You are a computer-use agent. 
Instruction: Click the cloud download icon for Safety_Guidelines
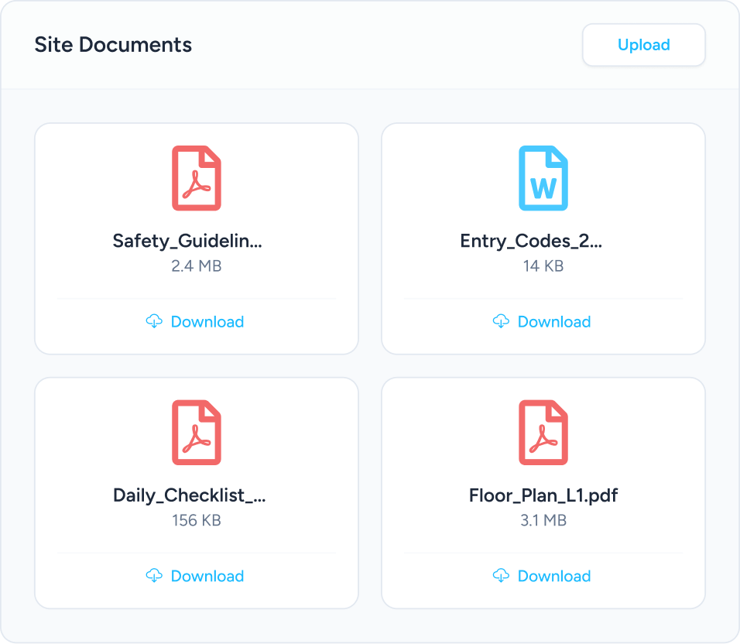click(x=154, y=321)
